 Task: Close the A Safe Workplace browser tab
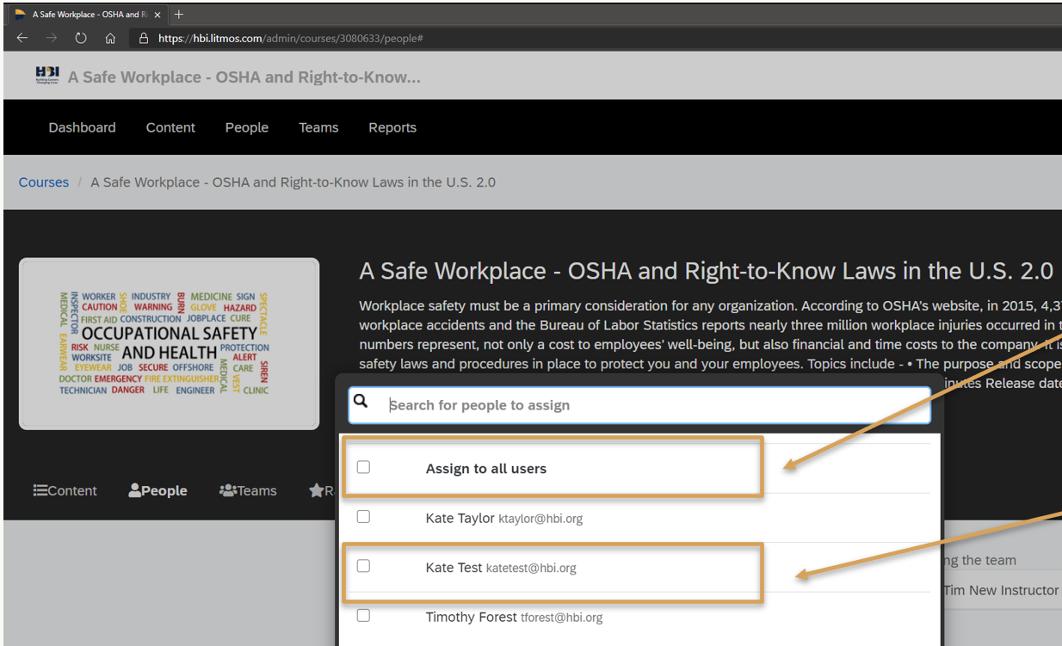[x=157, y=15]
